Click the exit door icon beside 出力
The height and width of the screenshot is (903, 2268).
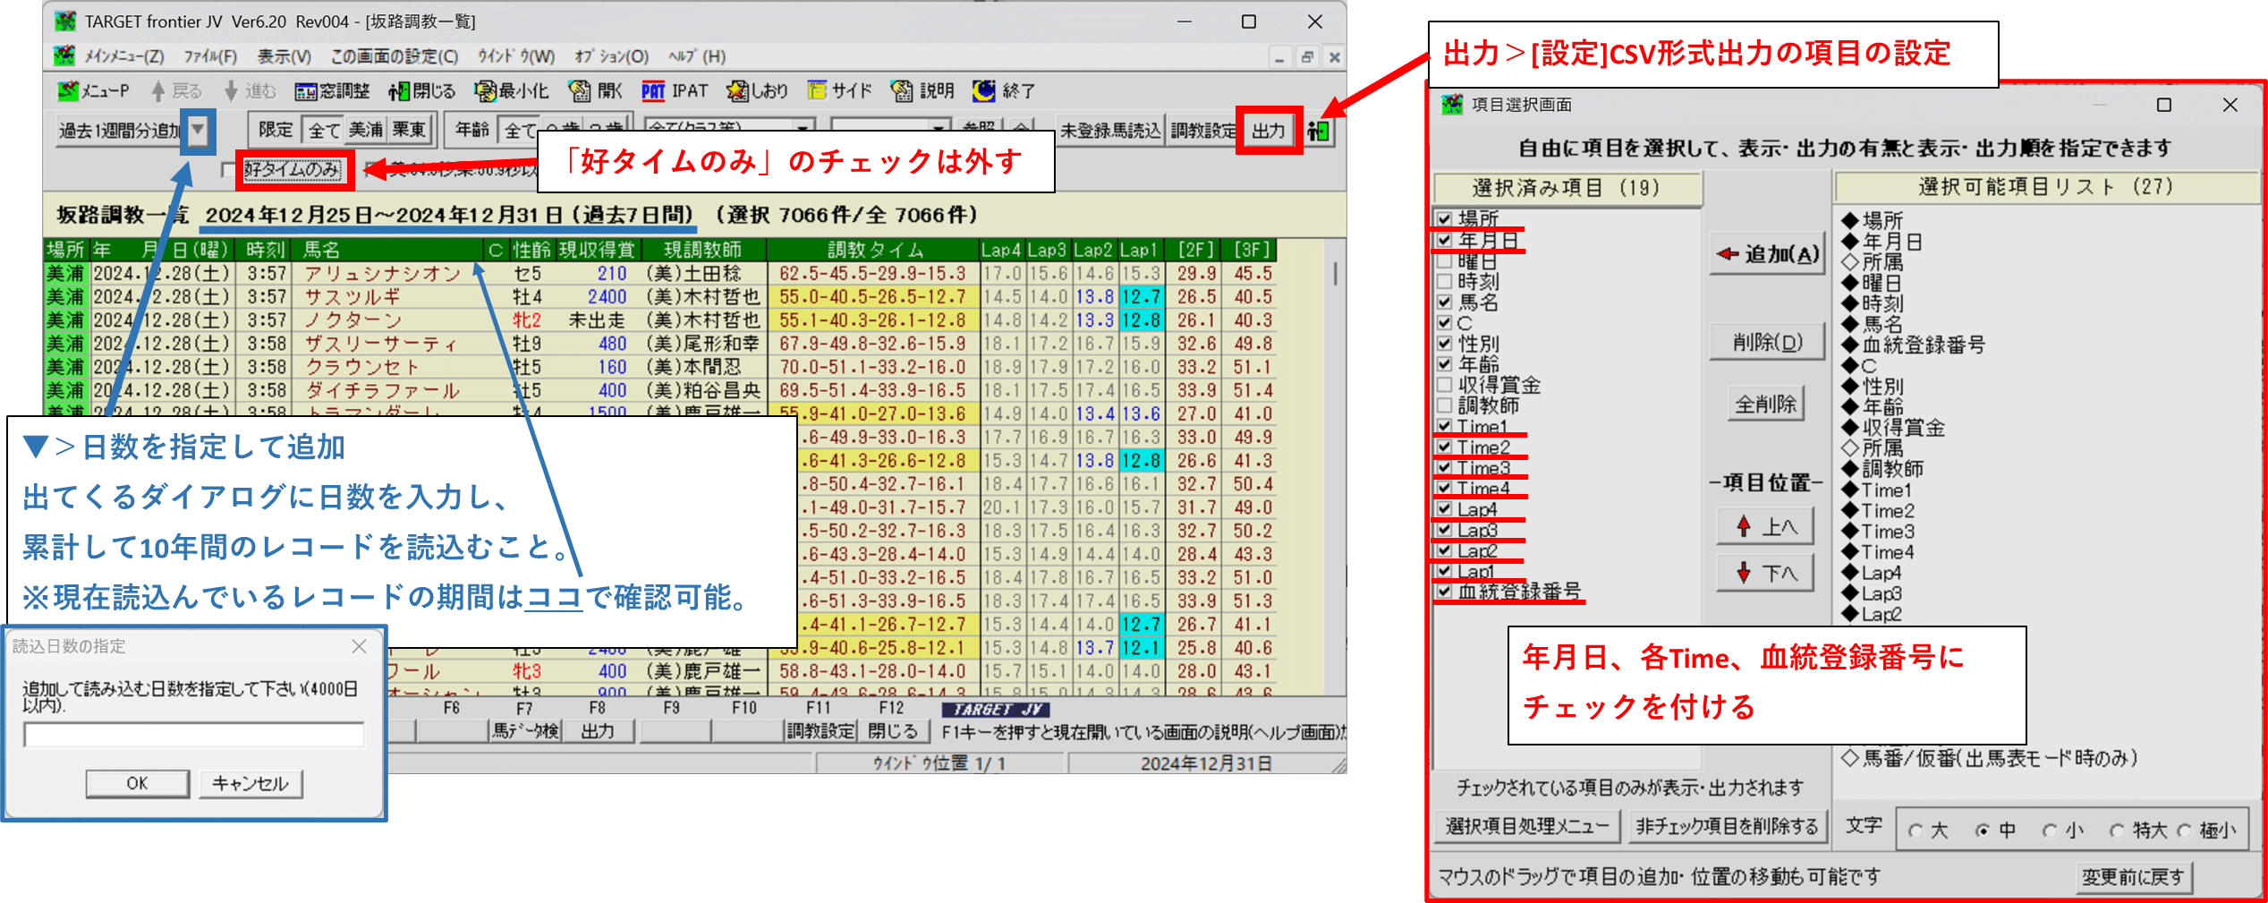coord(1318,132)
